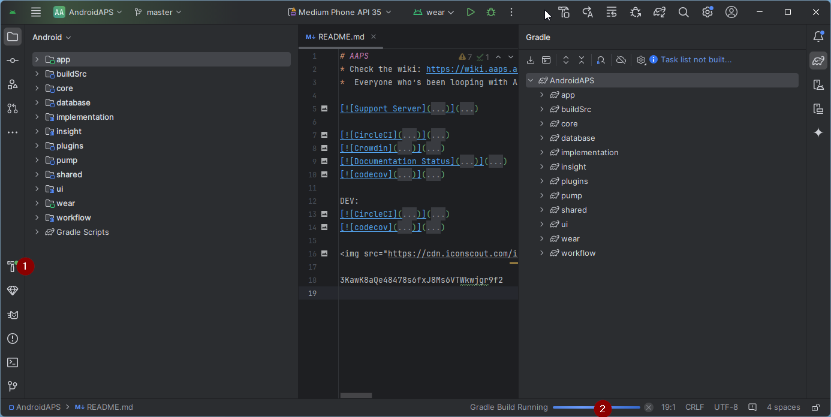
Task: Expand Gradle Scripts in Project tree
Action: coord(37,232)
